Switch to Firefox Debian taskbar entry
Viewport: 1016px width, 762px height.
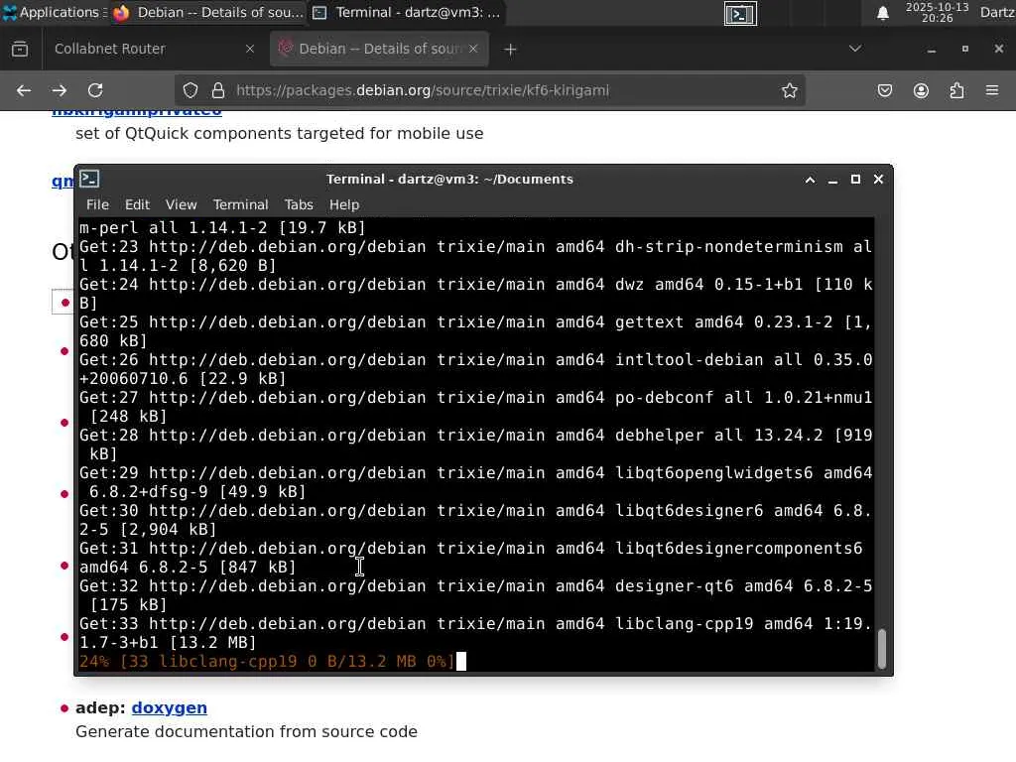point(207,12)
